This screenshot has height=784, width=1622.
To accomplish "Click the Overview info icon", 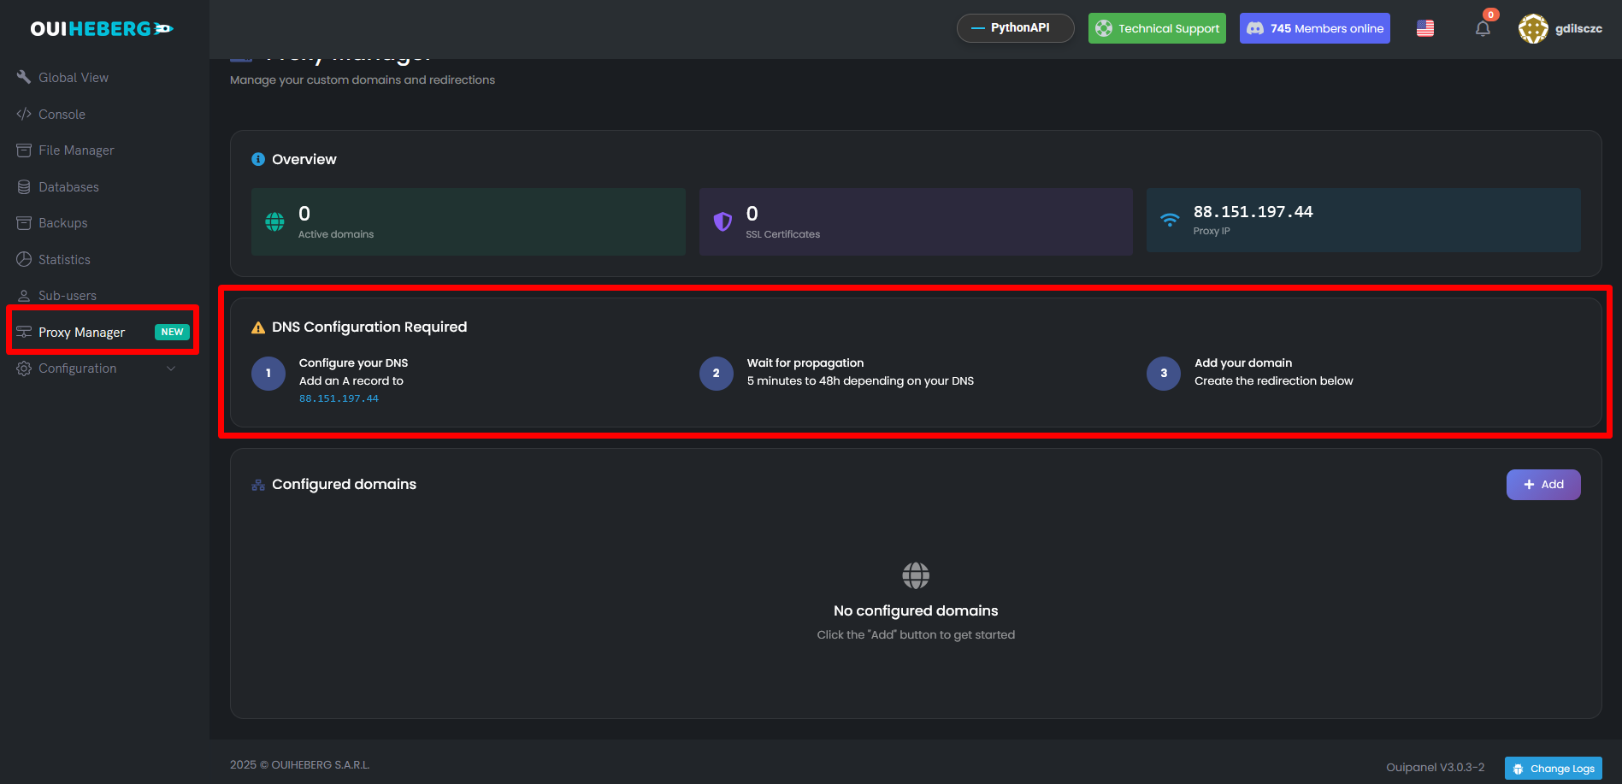I will pos(258,159).
